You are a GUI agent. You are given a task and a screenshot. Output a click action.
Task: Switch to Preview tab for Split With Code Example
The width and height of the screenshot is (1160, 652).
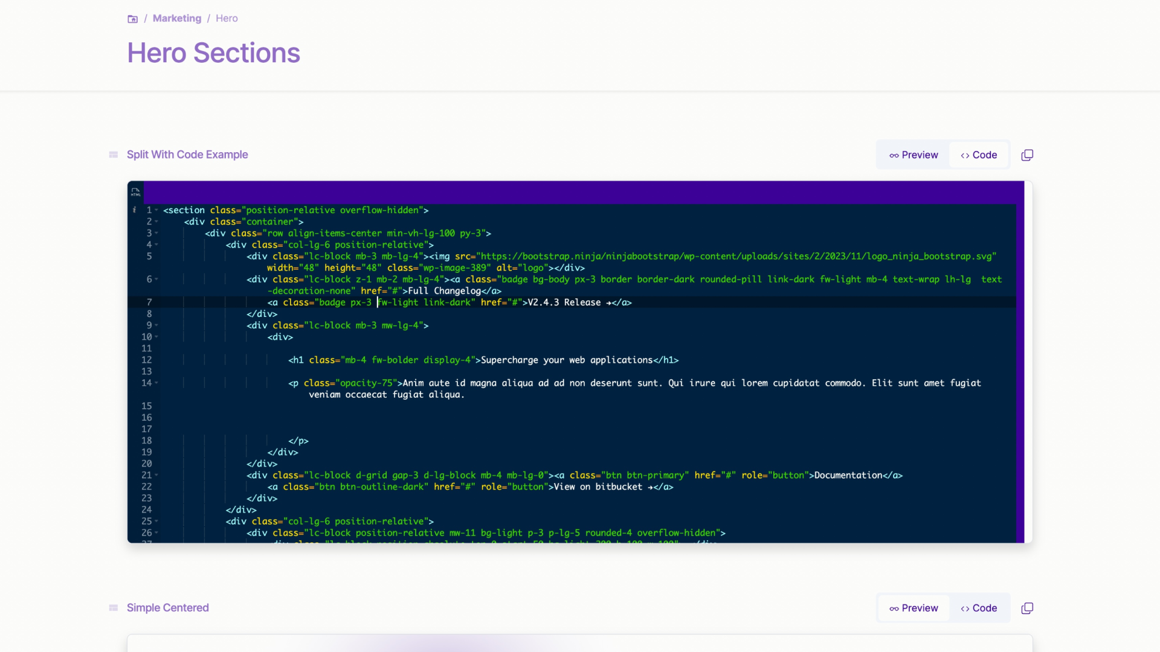point(913,155)
